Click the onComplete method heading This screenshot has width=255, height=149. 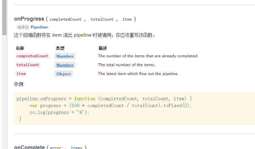29,147
